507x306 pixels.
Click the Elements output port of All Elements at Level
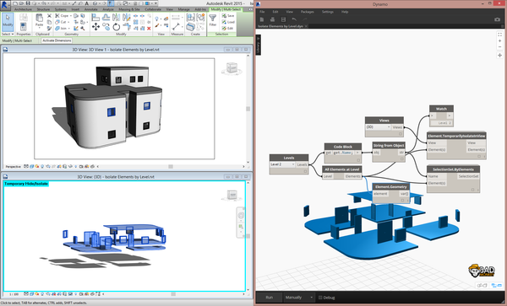point(352,176)
